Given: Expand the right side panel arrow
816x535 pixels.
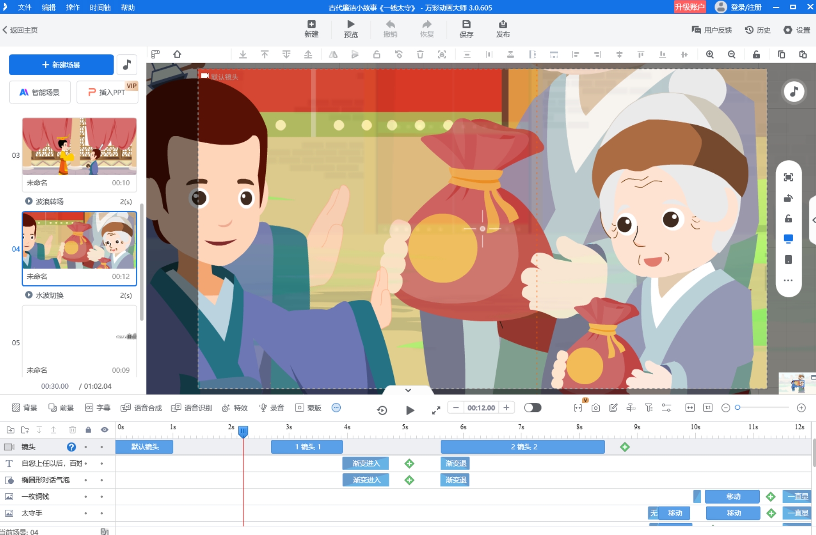Looking at the screenshot, I should tap(813, 220).
